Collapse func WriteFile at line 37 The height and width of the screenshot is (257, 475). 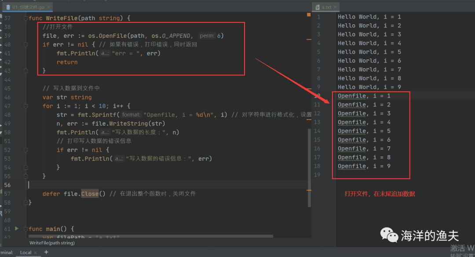coord(26,18)
